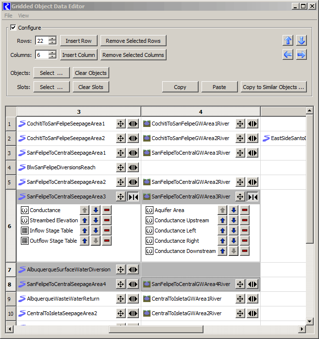Click move handle for AlbuquerqueSurfaceWaterDiversion
This screenshot has height=339, width=319.
tap(120, 269)
